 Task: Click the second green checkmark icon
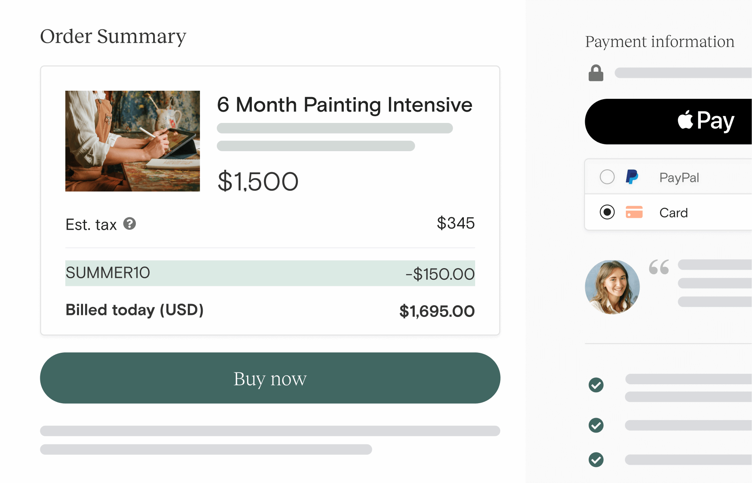[596, 425]
